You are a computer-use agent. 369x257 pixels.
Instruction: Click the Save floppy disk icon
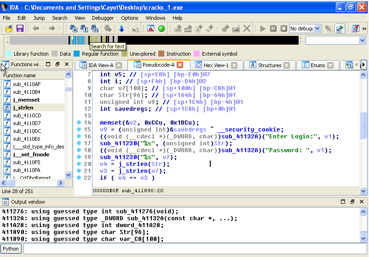pyautogui.click(x=20, y=29)
